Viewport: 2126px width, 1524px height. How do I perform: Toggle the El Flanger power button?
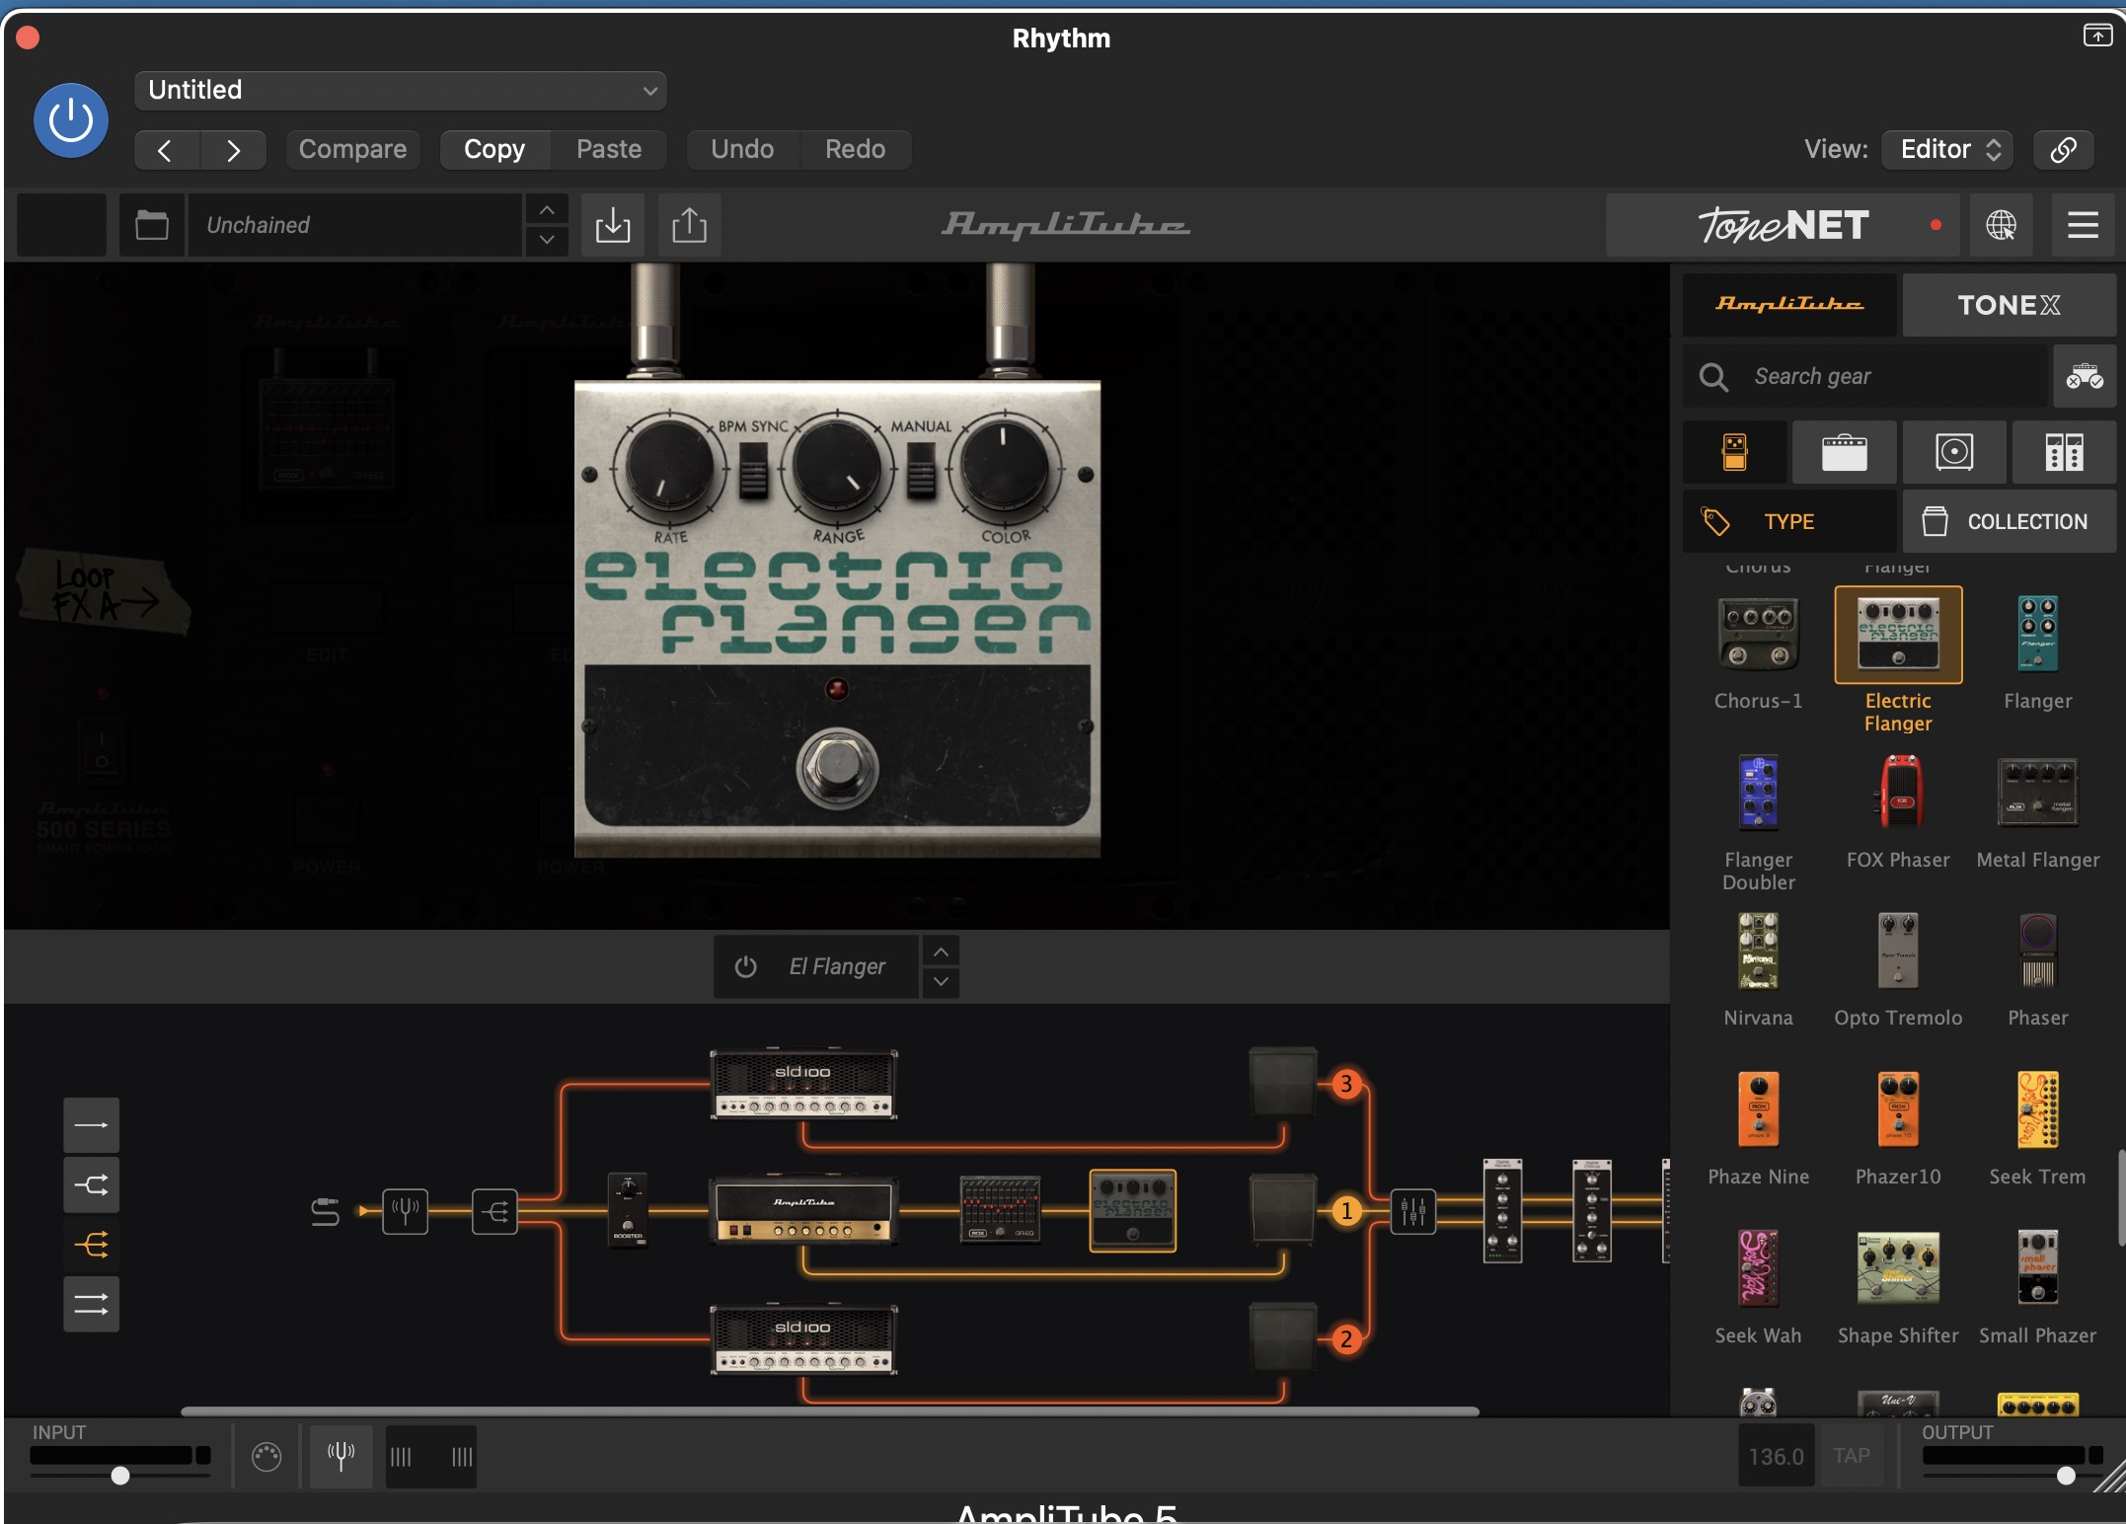746,966
